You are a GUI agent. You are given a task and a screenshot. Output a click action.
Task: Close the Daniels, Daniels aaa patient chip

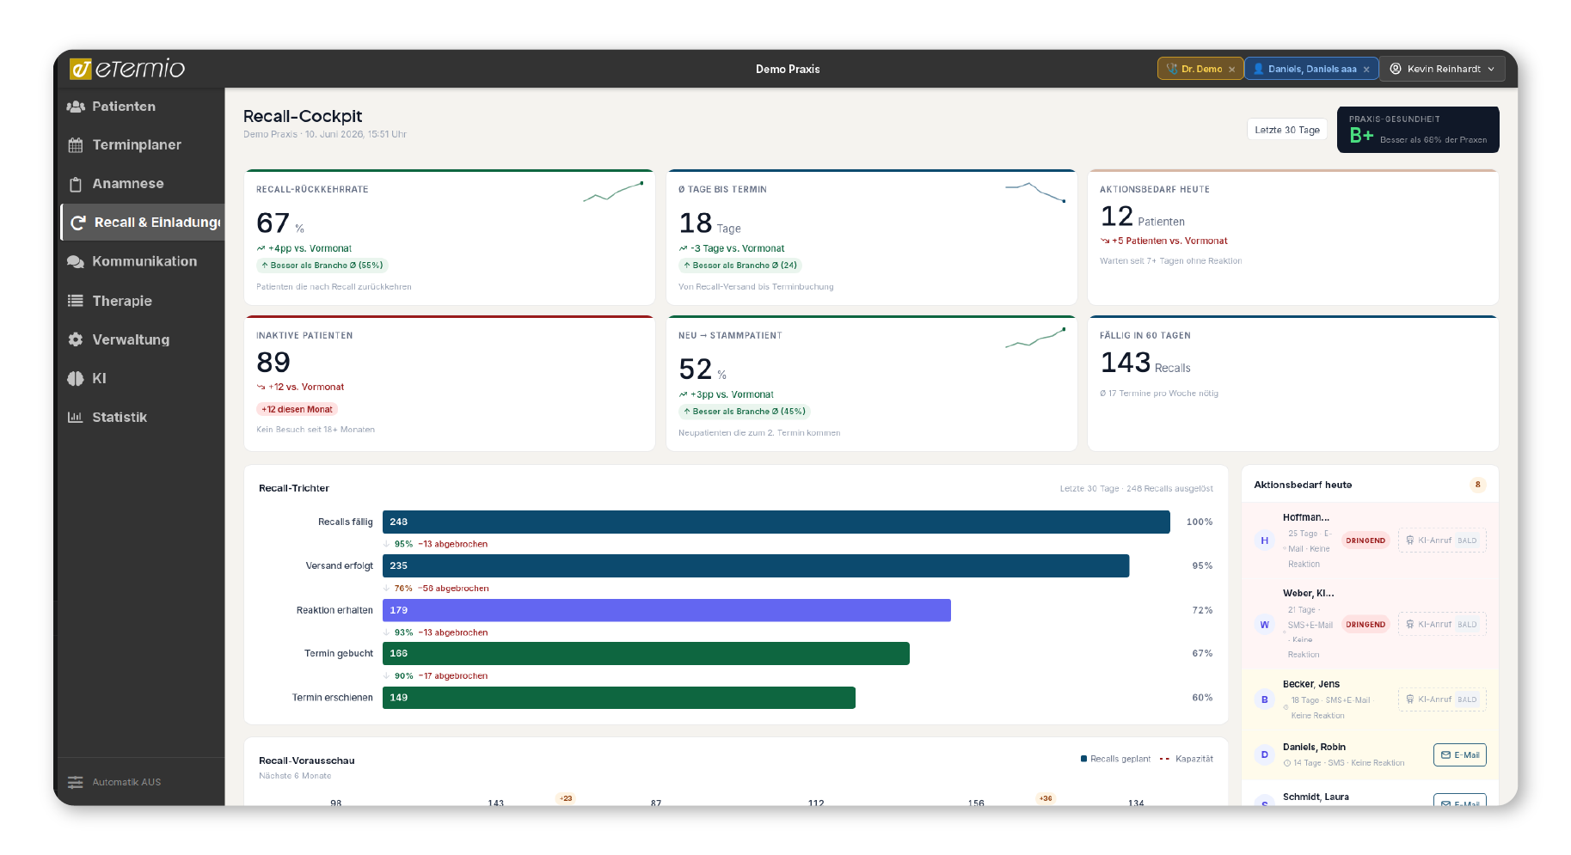click(x=1366, y=70)
